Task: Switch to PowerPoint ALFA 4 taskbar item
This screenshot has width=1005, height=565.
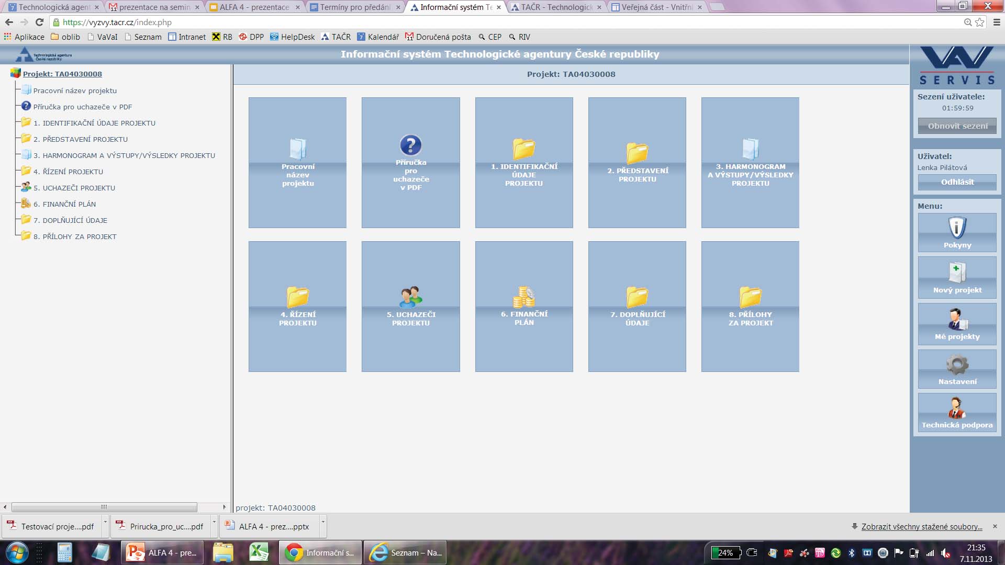Action: (x=162, y=552)
